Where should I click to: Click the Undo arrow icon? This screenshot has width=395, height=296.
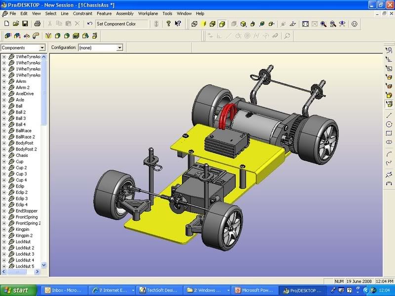(x=90, y=24)
